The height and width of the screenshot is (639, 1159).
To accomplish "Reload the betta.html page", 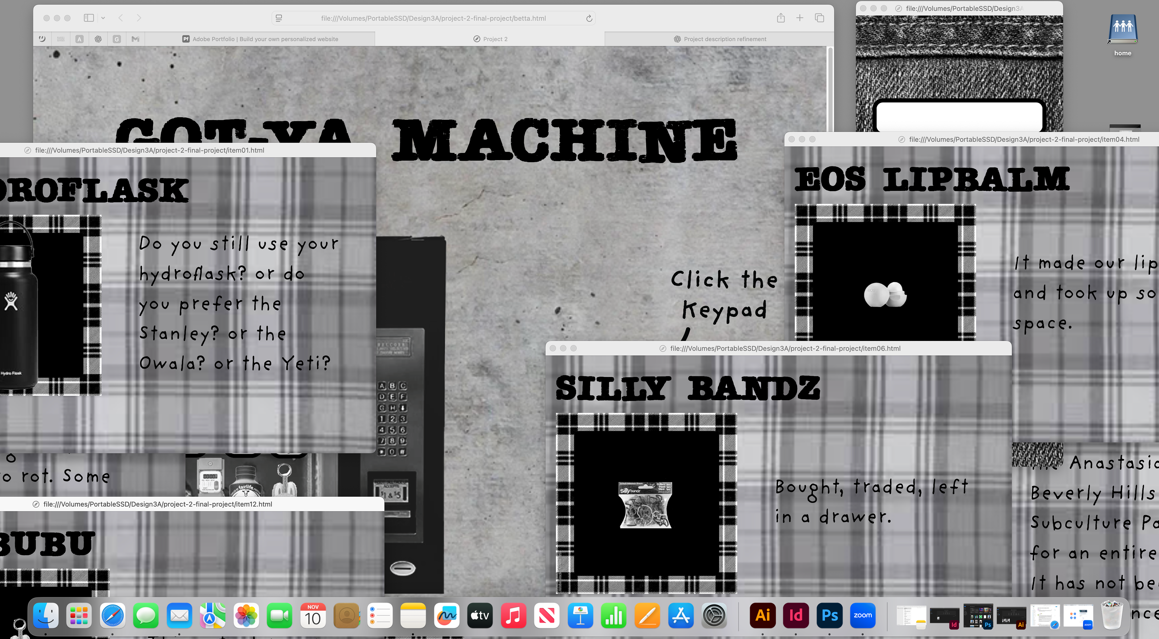I will tap(589, 18).
